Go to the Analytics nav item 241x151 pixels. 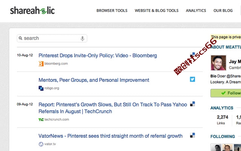tap(196, 11)
